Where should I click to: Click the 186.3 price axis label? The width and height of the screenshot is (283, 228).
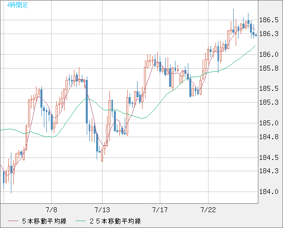coord(269,34)
